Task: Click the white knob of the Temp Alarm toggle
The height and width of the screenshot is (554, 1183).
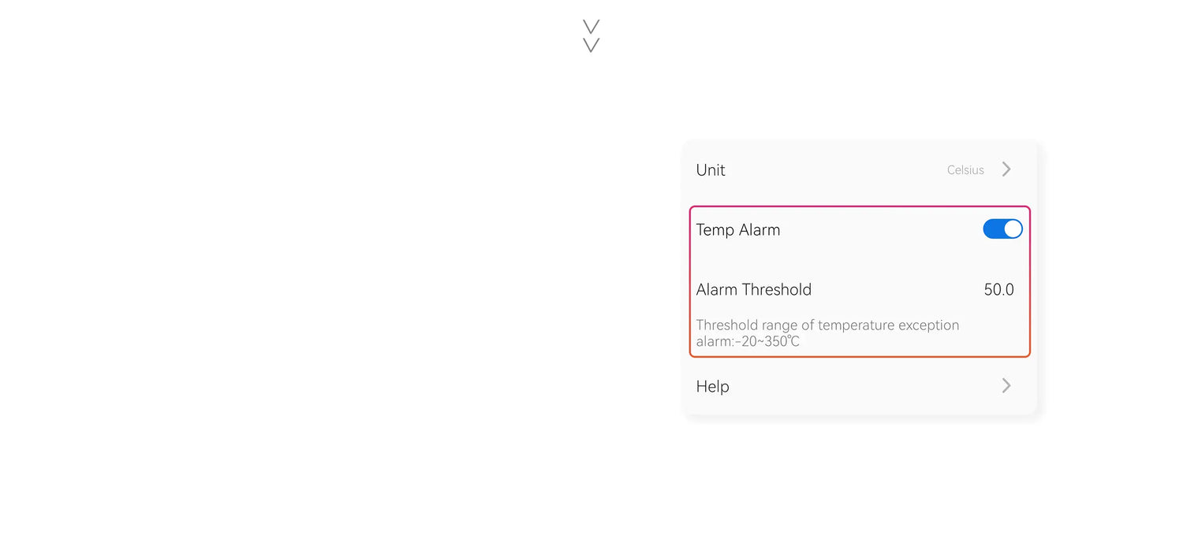Action: click(1013, 229)
